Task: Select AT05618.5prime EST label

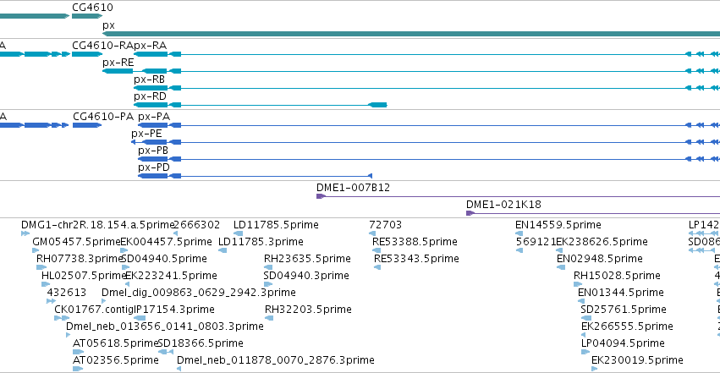Action: [115, 343]
